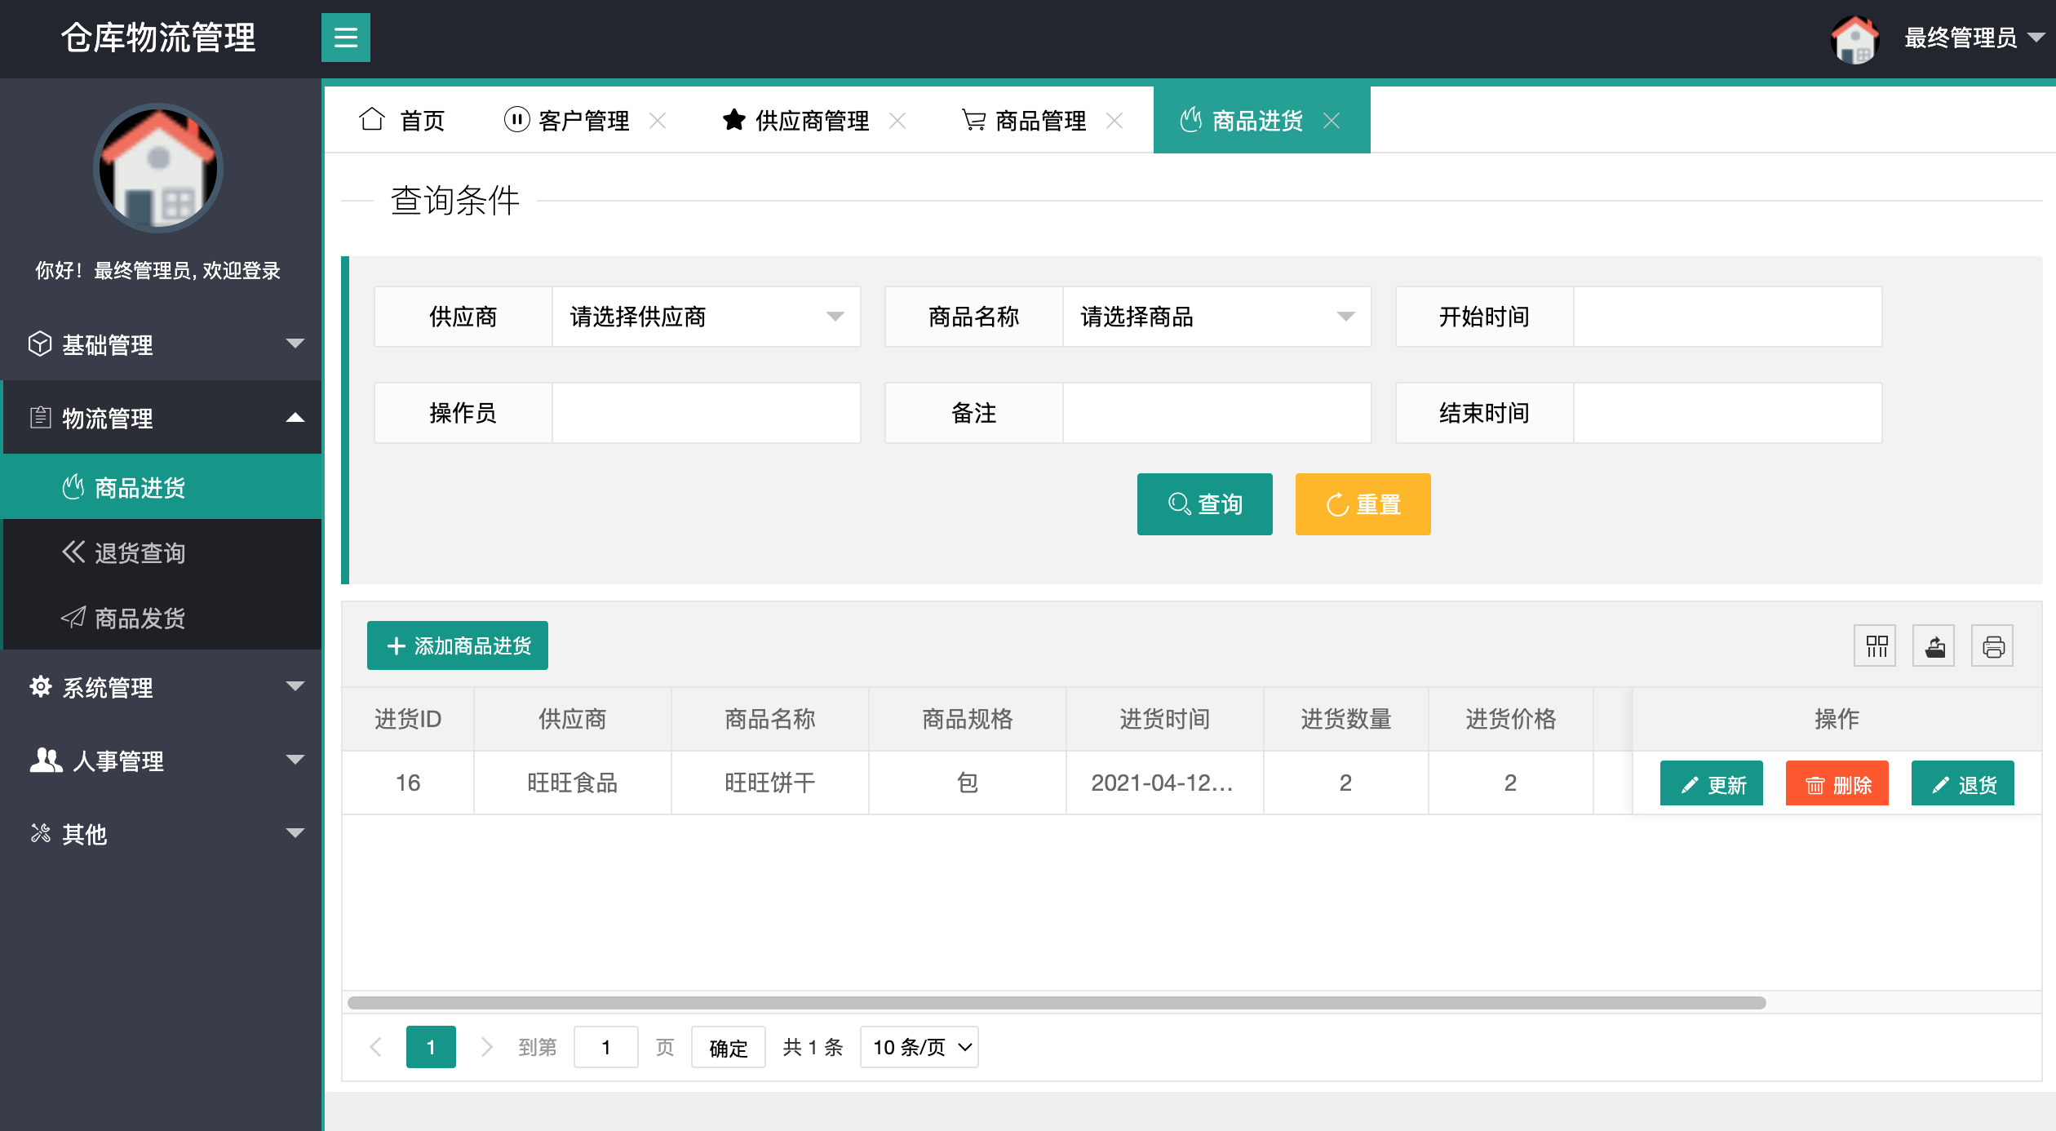Click the 进货时间 column header
The width and height of the screenshot is (2056, 1131).
coord(1165,719)
